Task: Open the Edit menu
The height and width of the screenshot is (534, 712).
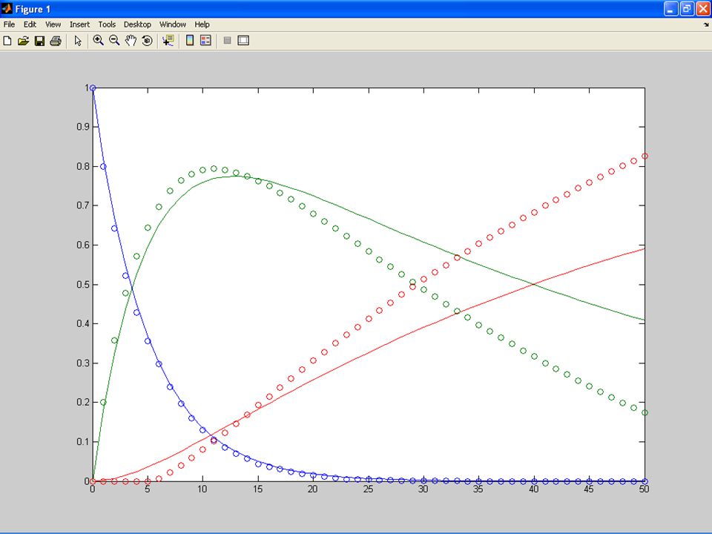Action: pos(30,24)
